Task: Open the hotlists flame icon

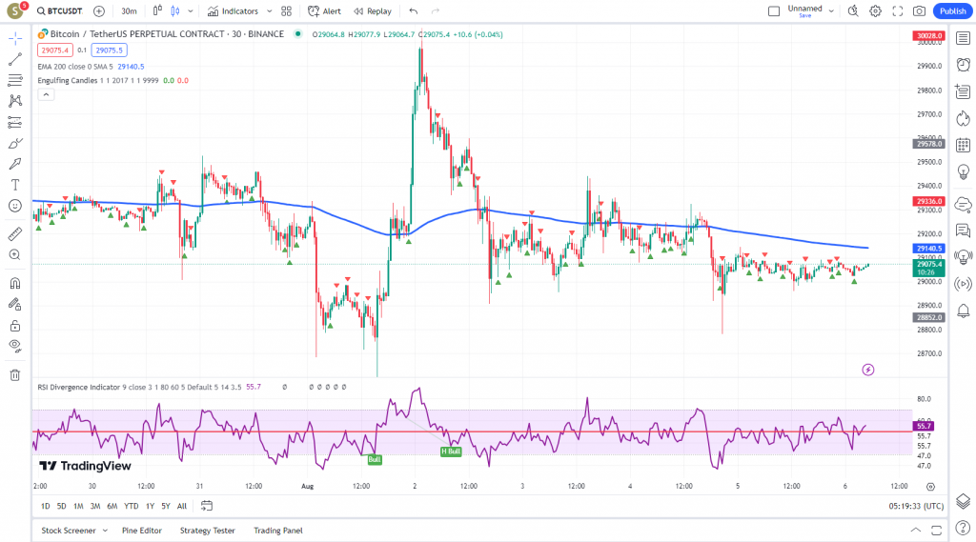Action: (x=963, y=118)
